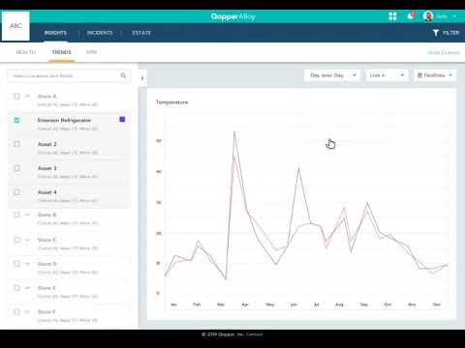Collapse the side panel with arrow handle
465x348 pixels.
(142, 78)
